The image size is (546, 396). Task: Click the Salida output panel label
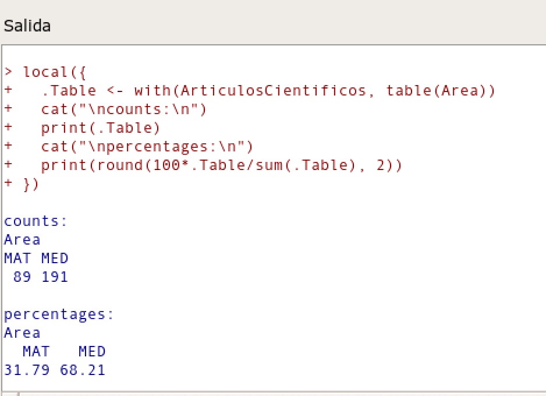[x=27, y=26]
